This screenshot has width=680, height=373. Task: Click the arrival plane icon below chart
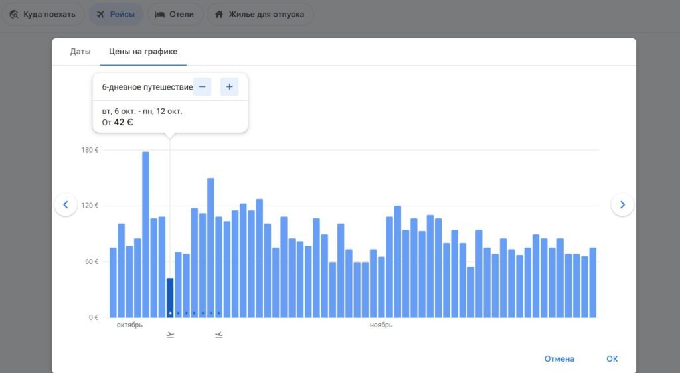pyautogui.click(x=219, y=335)
